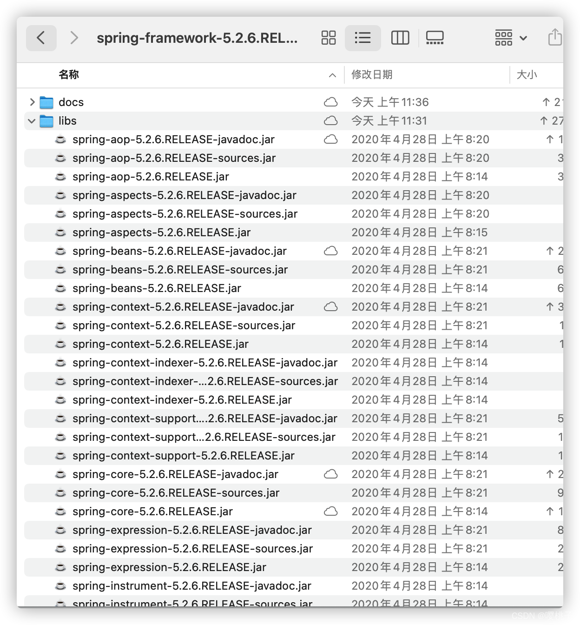Click jar icon of spring-beans-5.2.6.RELEASE.jar
Image resolution: width=580 pixels, height=625 pixels.
tap(60, 288)
